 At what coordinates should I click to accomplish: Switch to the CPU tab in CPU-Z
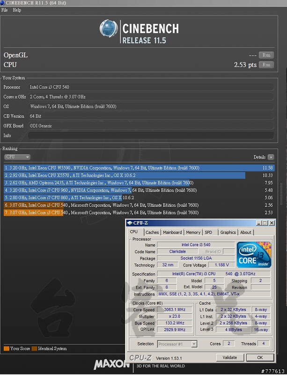point(134,232)
